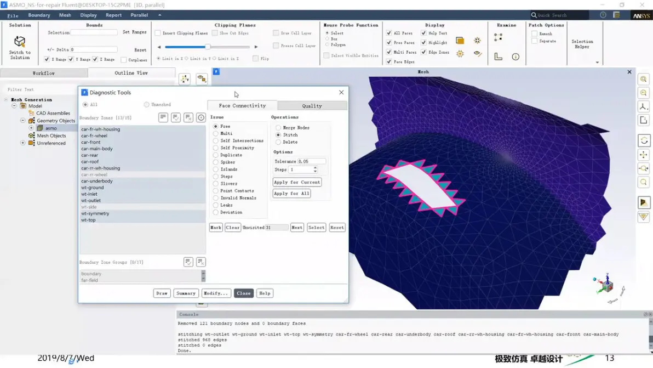653x368 pixels.
Task: Click the Apply for All button
Action: [x=291, y=194]
